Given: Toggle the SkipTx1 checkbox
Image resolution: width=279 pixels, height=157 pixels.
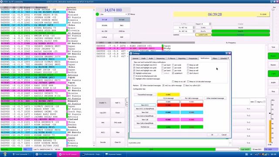Looking at the screenshot, I should click(265, 102).
